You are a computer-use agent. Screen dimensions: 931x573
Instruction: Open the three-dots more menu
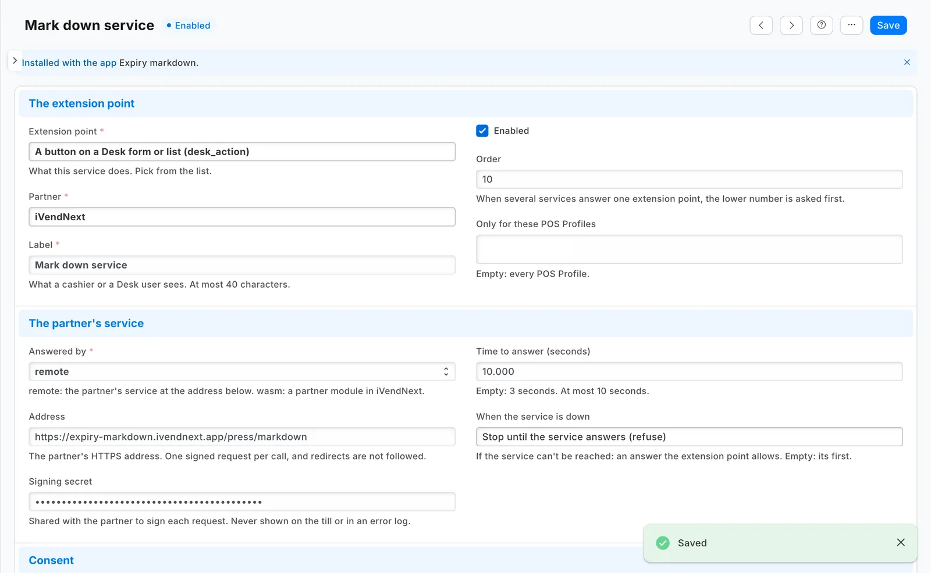851,25
